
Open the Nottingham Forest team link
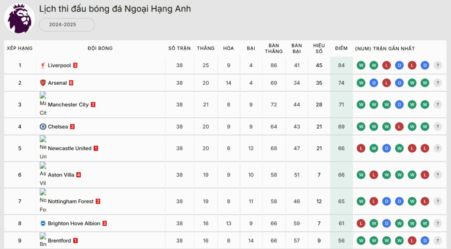click(x=70, y=201)
